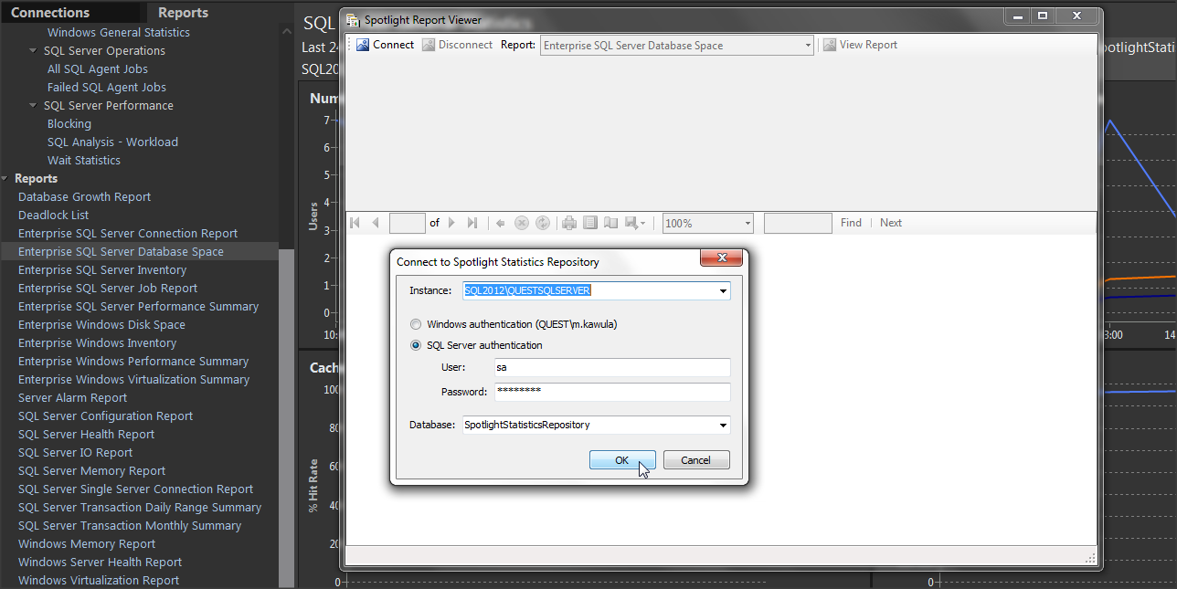Select Windows authentication option
Viewport: 1177px width, 589px height.
[x=417, y=324]
